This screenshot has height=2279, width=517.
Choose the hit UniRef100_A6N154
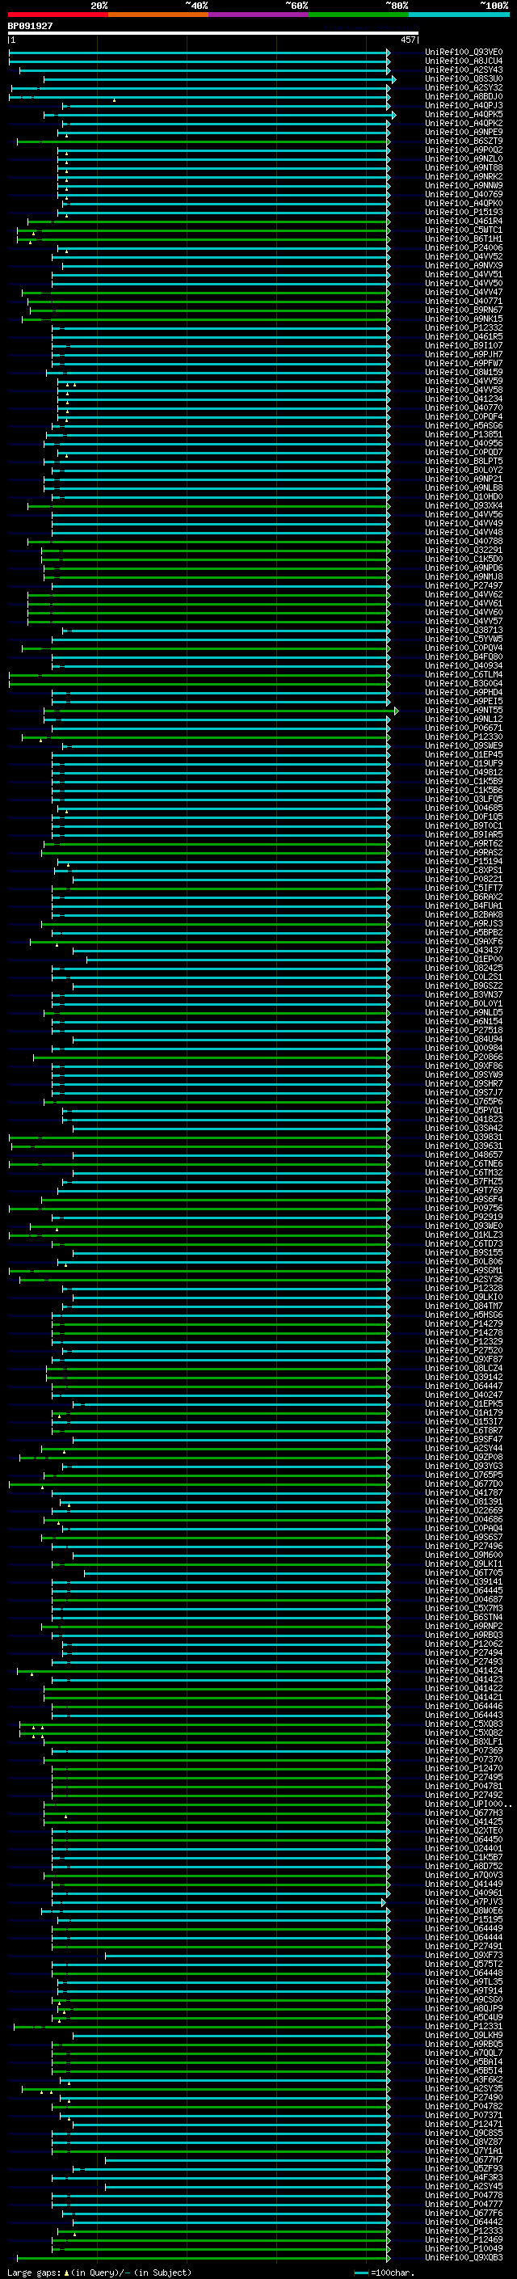coord(464,1021)
